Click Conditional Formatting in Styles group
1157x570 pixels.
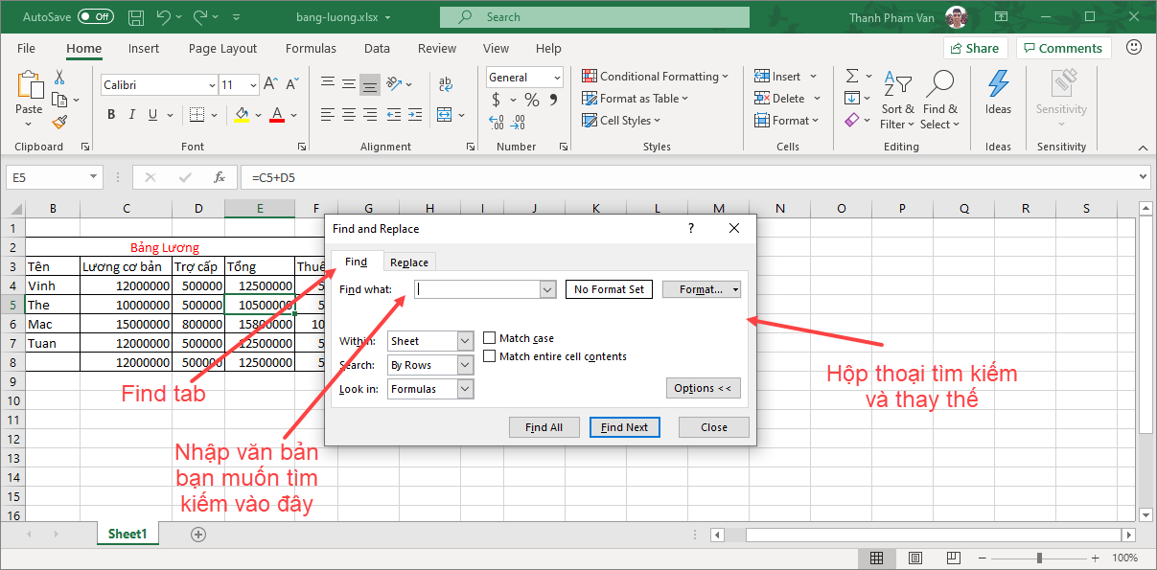point(656,77)
